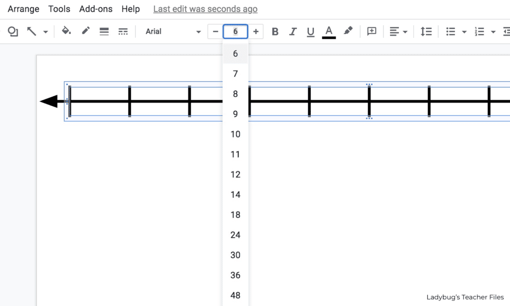This screenshot has width=510, height=306.
Task: Open the Add-ons menu
Action: pyautogui.click(x=96, y=9)
